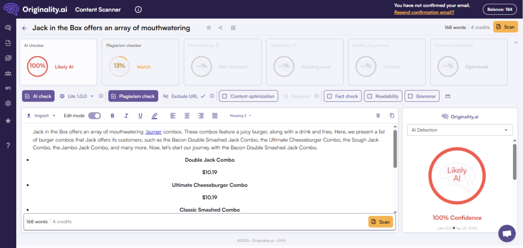Click the bottom Scan button

point(380,222)
